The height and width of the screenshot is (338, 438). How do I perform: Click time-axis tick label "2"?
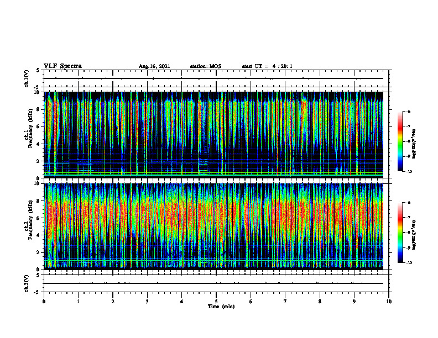coord(113,302)
